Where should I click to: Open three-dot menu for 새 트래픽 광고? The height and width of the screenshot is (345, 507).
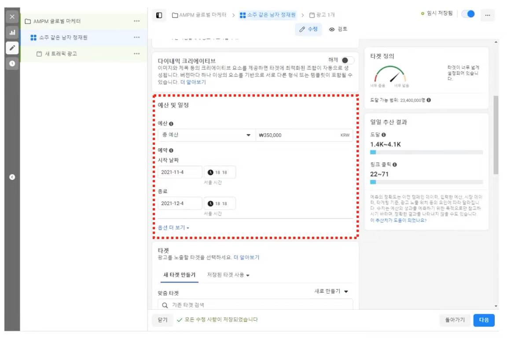coord(137,54)
